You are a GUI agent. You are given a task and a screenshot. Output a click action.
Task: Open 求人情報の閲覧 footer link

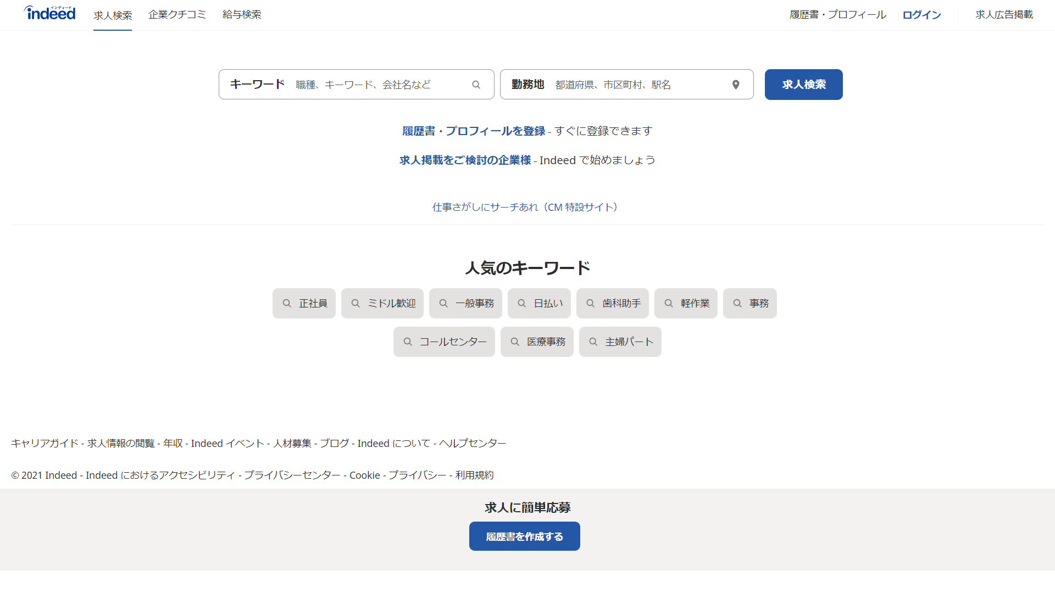point(121,443)
